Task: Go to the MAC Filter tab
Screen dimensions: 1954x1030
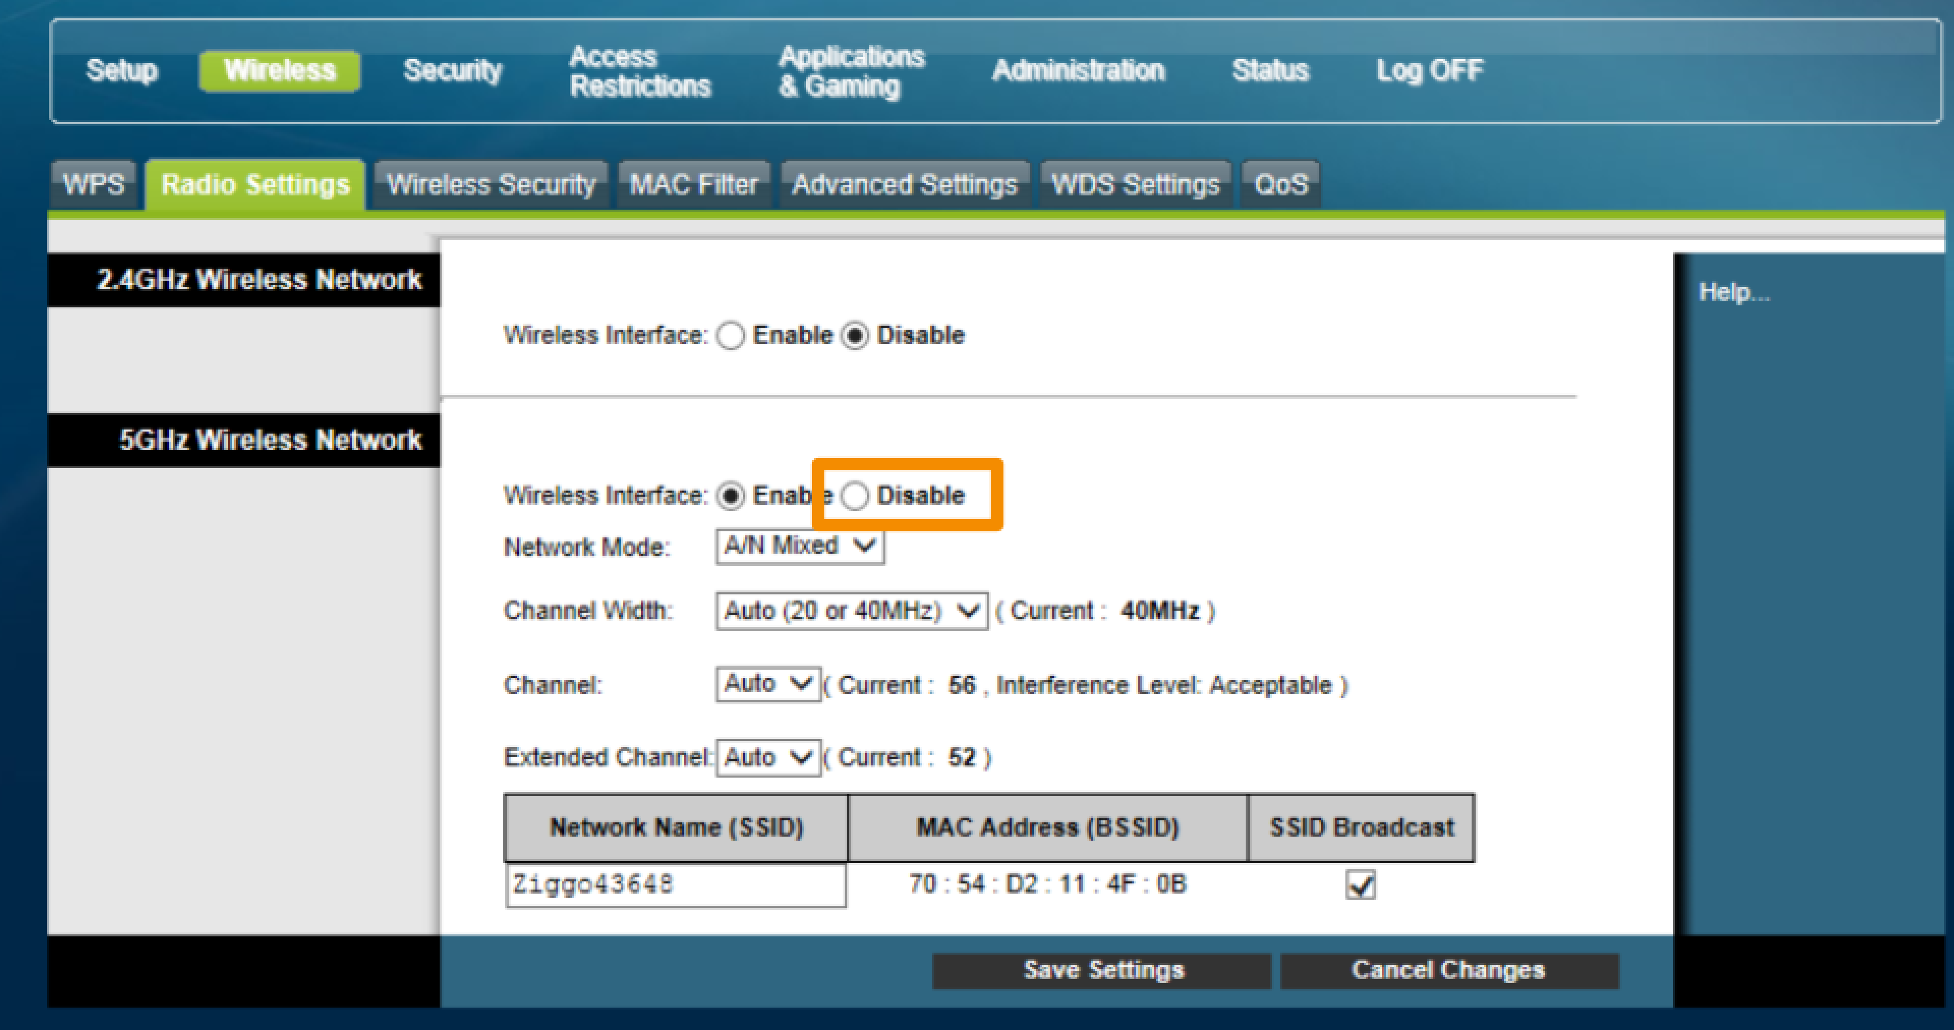Action: coord(693,184)
